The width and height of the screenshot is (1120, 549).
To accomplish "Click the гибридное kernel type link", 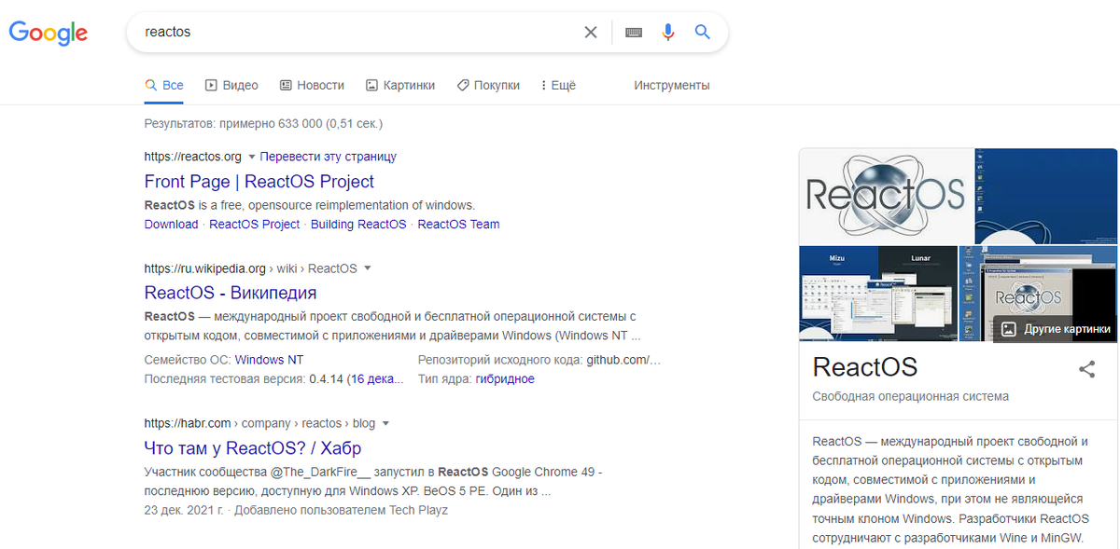I will [505, 379].
